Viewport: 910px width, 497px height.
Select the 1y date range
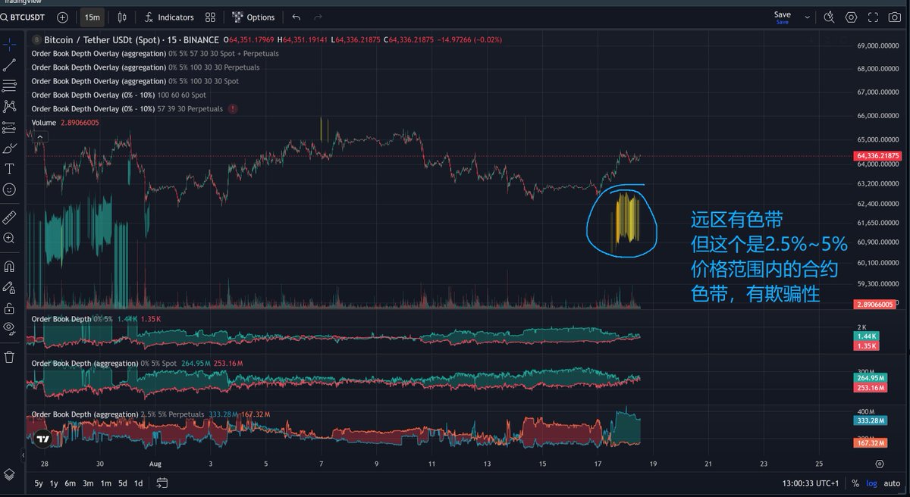pos(54,483)
